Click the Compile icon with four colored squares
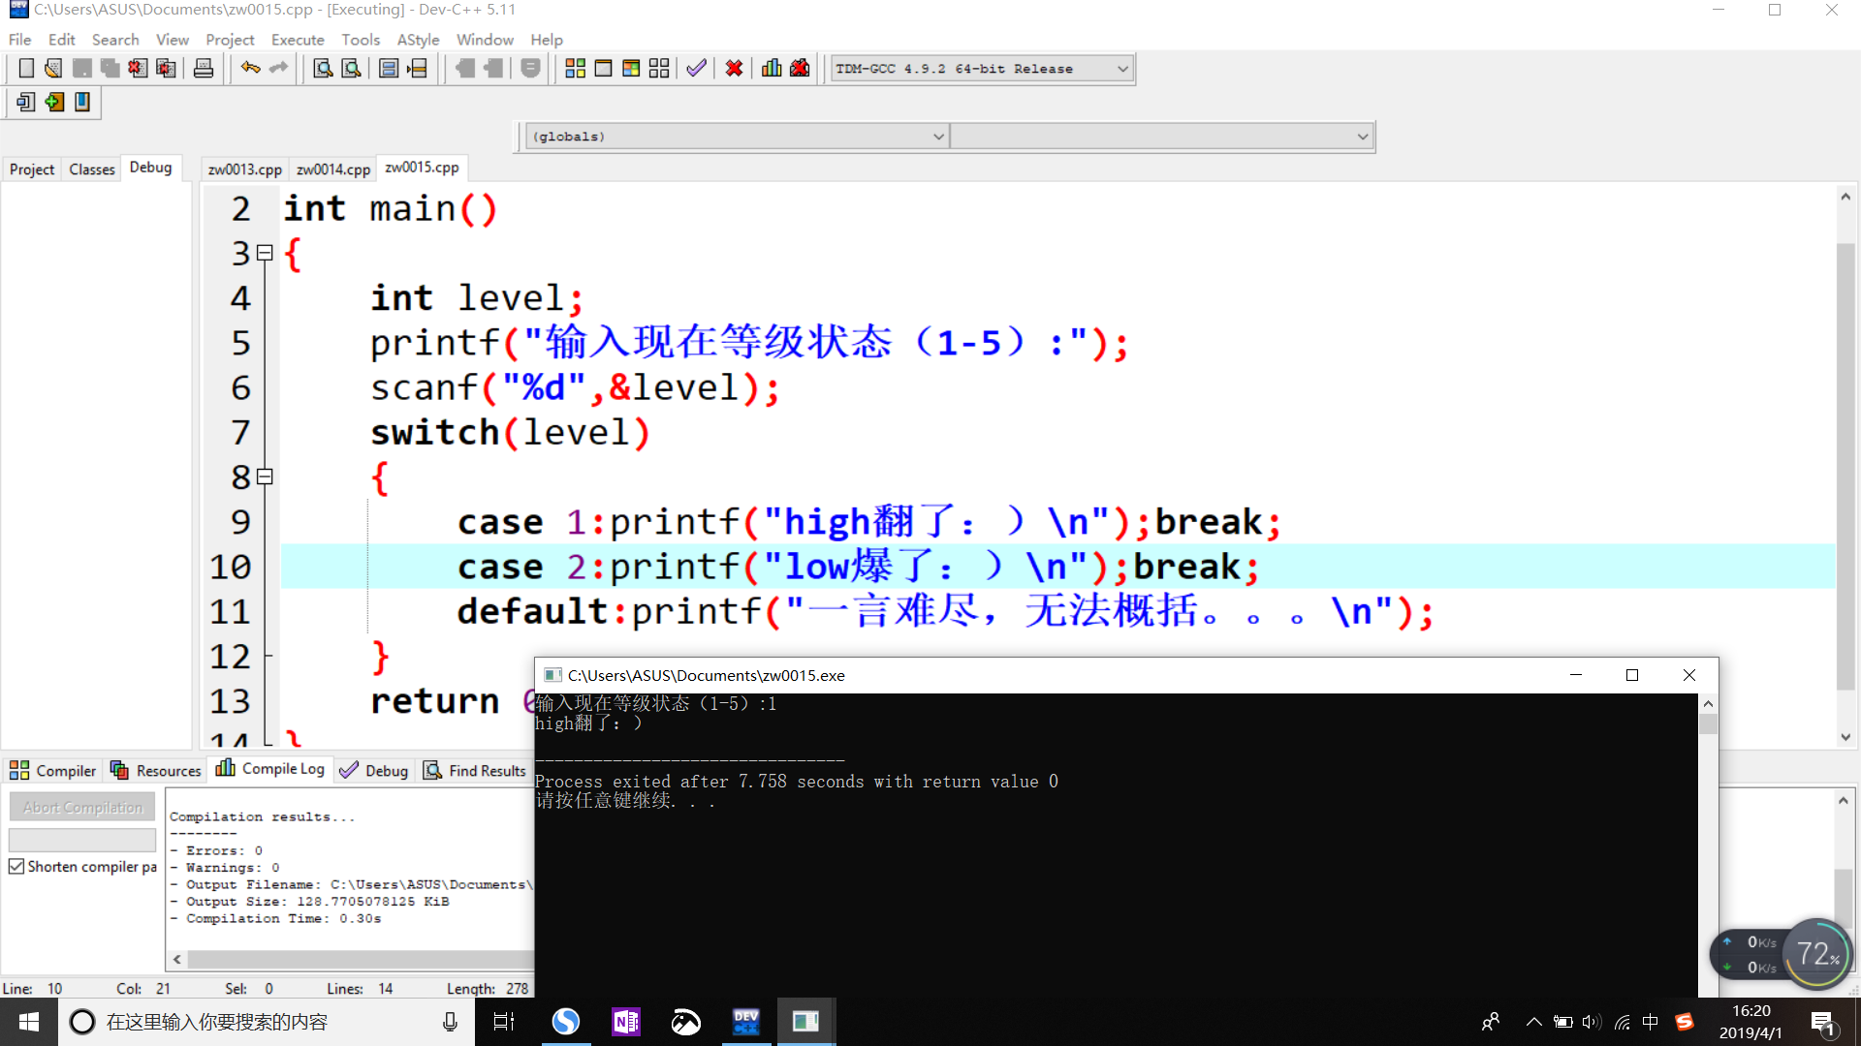Image resolution: width=1861 pixels, height=1046 pixels. coord(575,69)
